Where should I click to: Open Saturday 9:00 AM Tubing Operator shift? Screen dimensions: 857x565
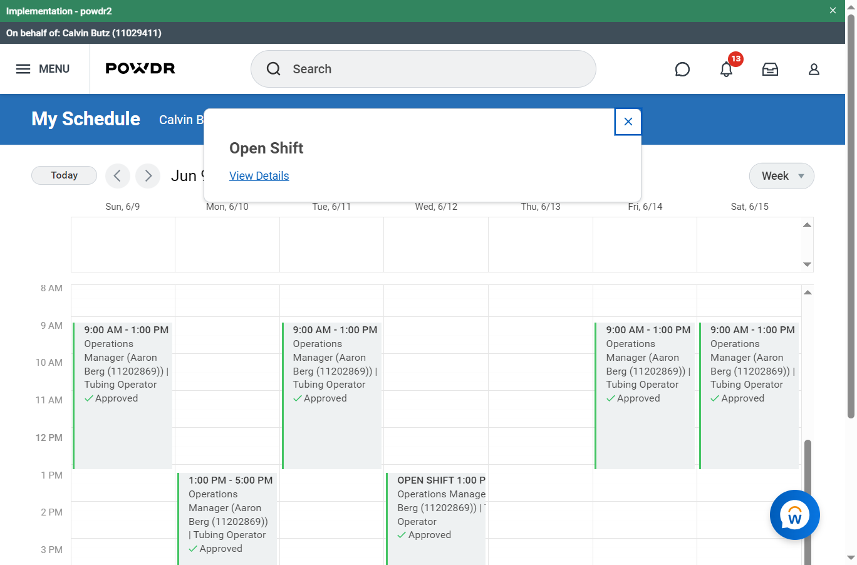point(749,396)
